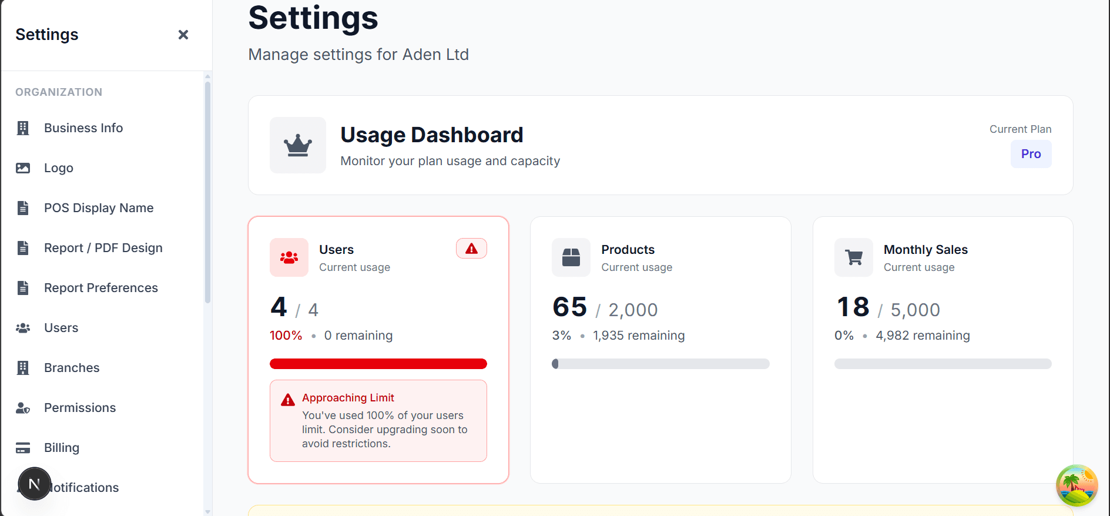1110x516 pixels.
Task: Open Business Info settings
Action: (83, 128)
